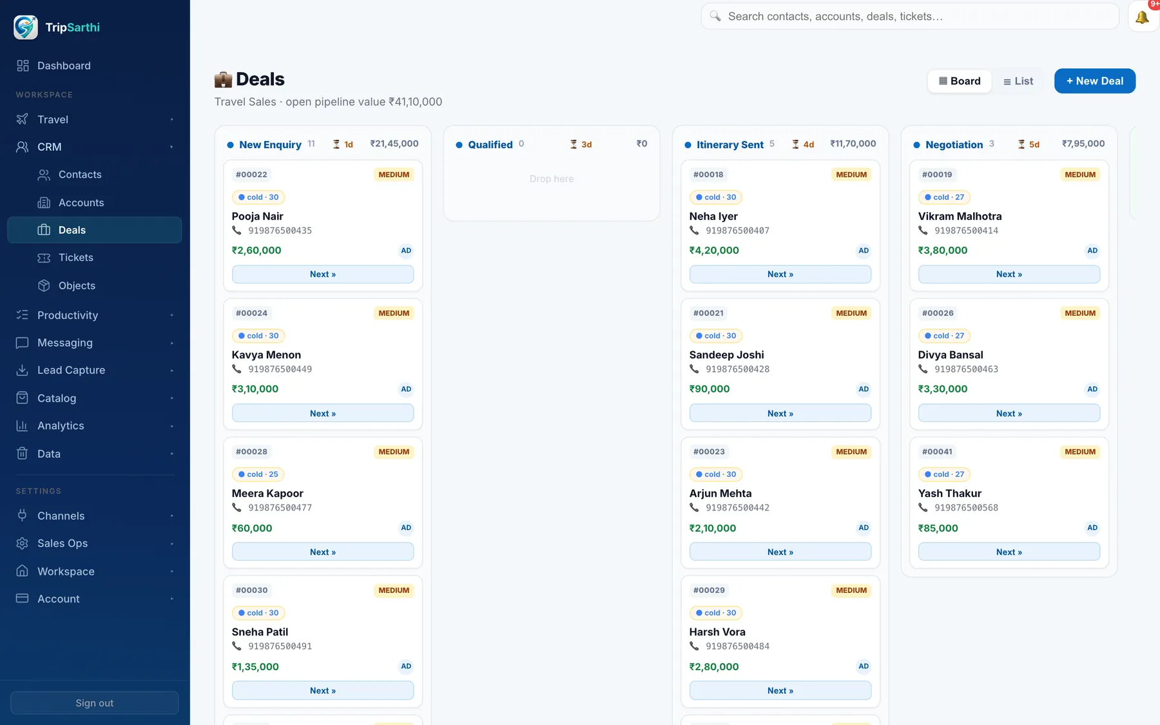Click deal ID #00019
The width and height of the screenshot is (1160, 725).
coord(937,175)
